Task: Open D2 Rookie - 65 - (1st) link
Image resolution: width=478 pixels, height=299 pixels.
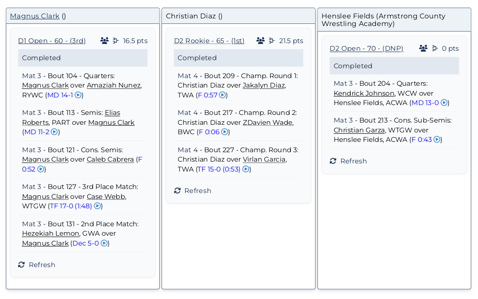Action: pos(209,41)
